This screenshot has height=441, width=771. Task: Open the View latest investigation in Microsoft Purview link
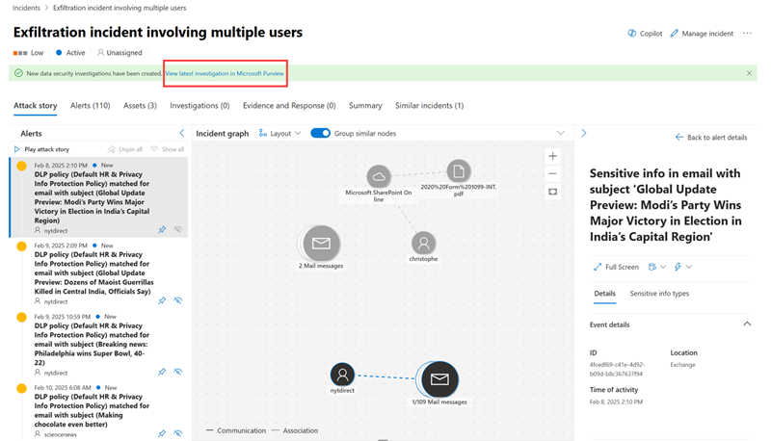pyautogui.click(x=225, y=73)
